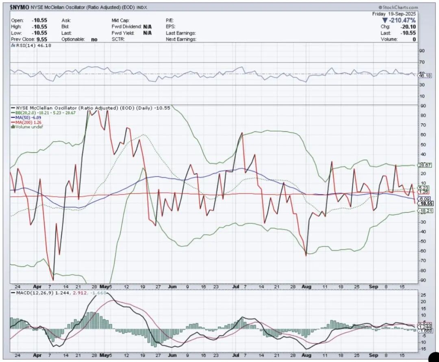
Task: Click the small icon beside RSI(14)
Action: (x=13, y=46)
